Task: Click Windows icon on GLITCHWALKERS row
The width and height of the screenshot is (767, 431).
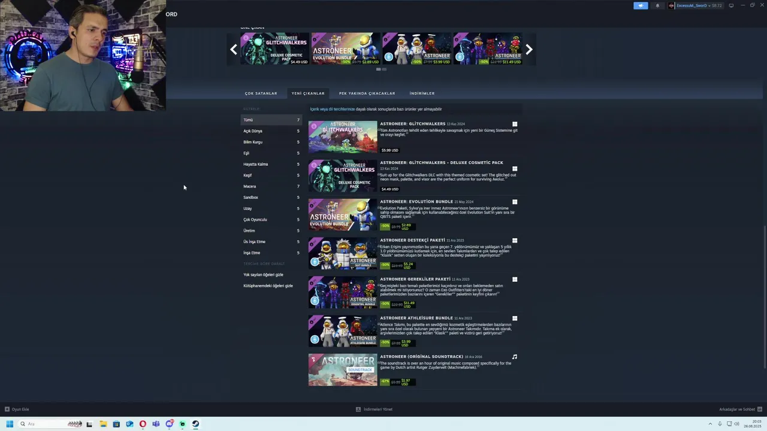Action: pos(515,125)
